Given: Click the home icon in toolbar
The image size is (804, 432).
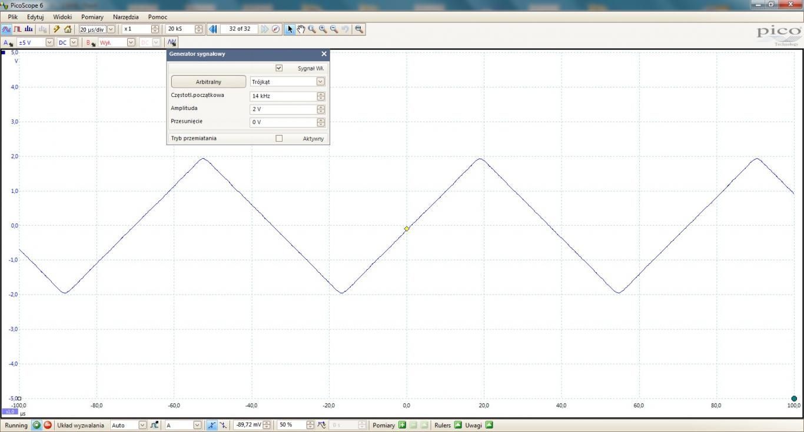Looking at the screenshot, I should click(x=68, y=29).
